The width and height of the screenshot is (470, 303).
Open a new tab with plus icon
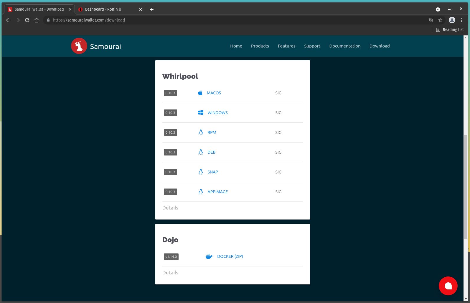(x=152, y=9)
